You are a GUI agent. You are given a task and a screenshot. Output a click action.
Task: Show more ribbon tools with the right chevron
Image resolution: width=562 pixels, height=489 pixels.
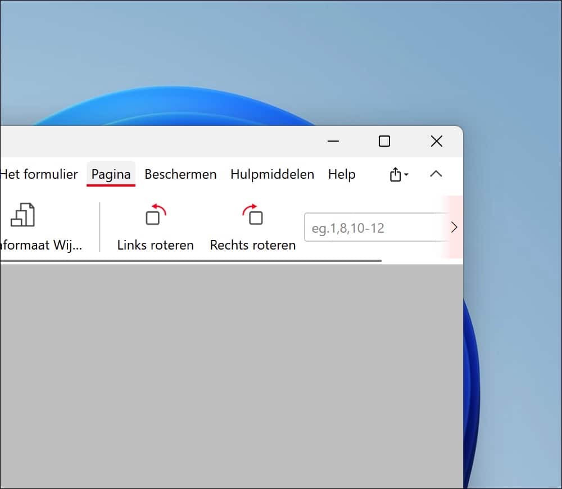coord(454,227)
